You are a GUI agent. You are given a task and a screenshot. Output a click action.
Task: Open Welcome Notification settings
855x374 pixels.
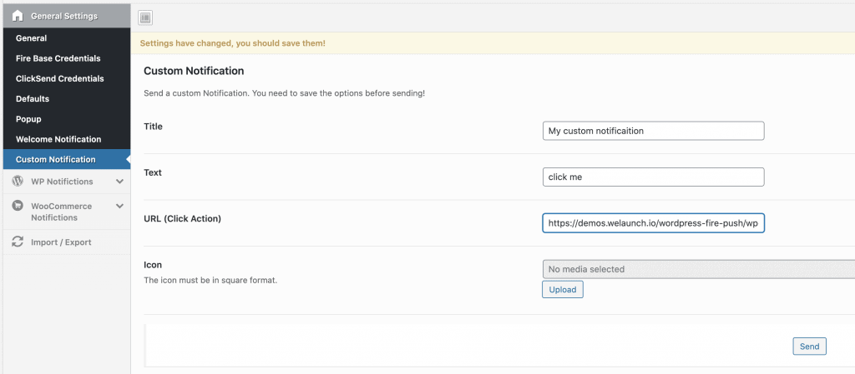(x=58, y=139)
